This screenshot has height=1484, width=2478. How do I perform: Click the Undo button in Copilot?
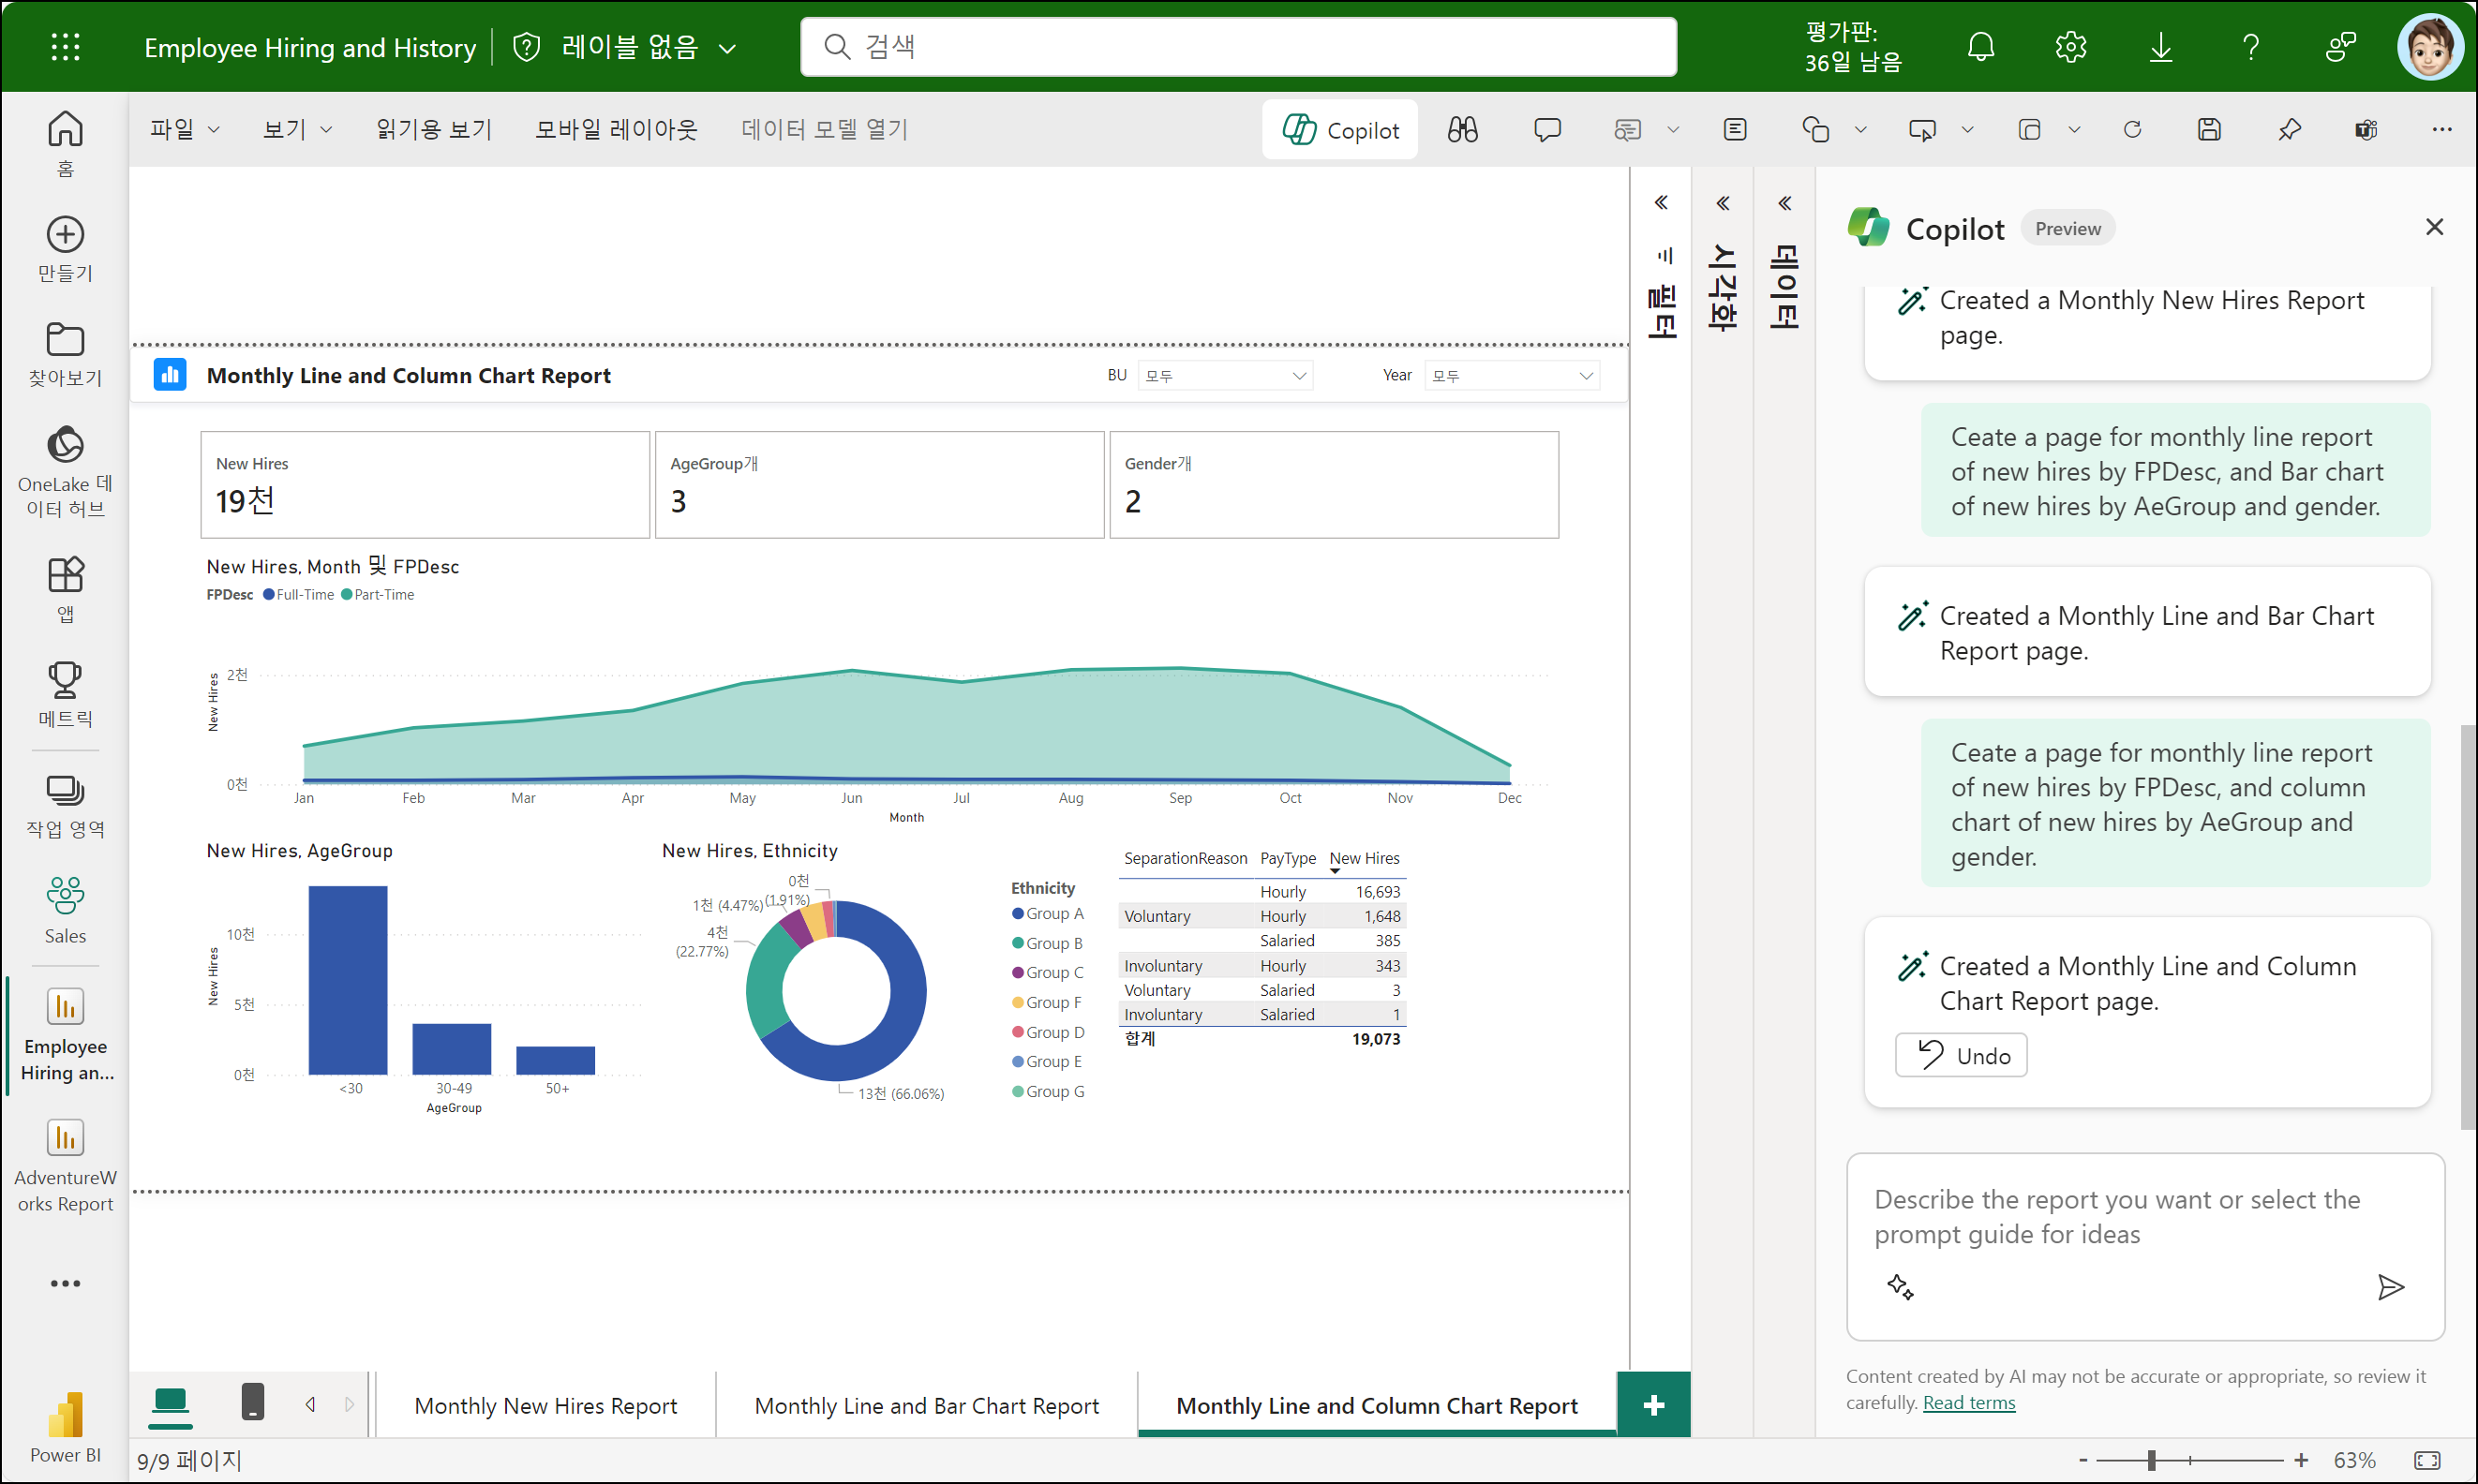coord(1961,1055)
